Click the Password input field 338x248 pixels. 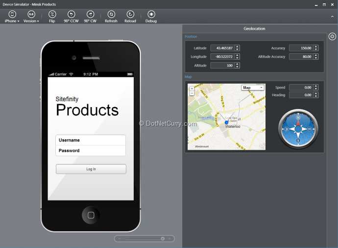pyautogui.click(x=91, y=151)
